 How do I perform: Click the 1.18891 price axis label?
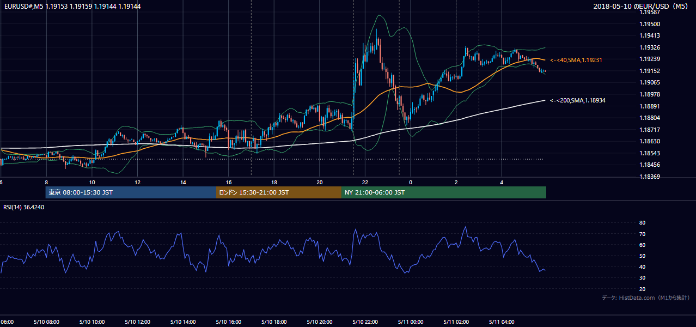tap(650, 106)
